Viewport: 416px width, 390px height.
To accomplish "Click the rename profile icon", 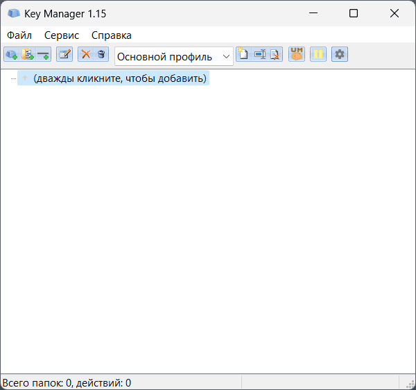I will (259, 54).
